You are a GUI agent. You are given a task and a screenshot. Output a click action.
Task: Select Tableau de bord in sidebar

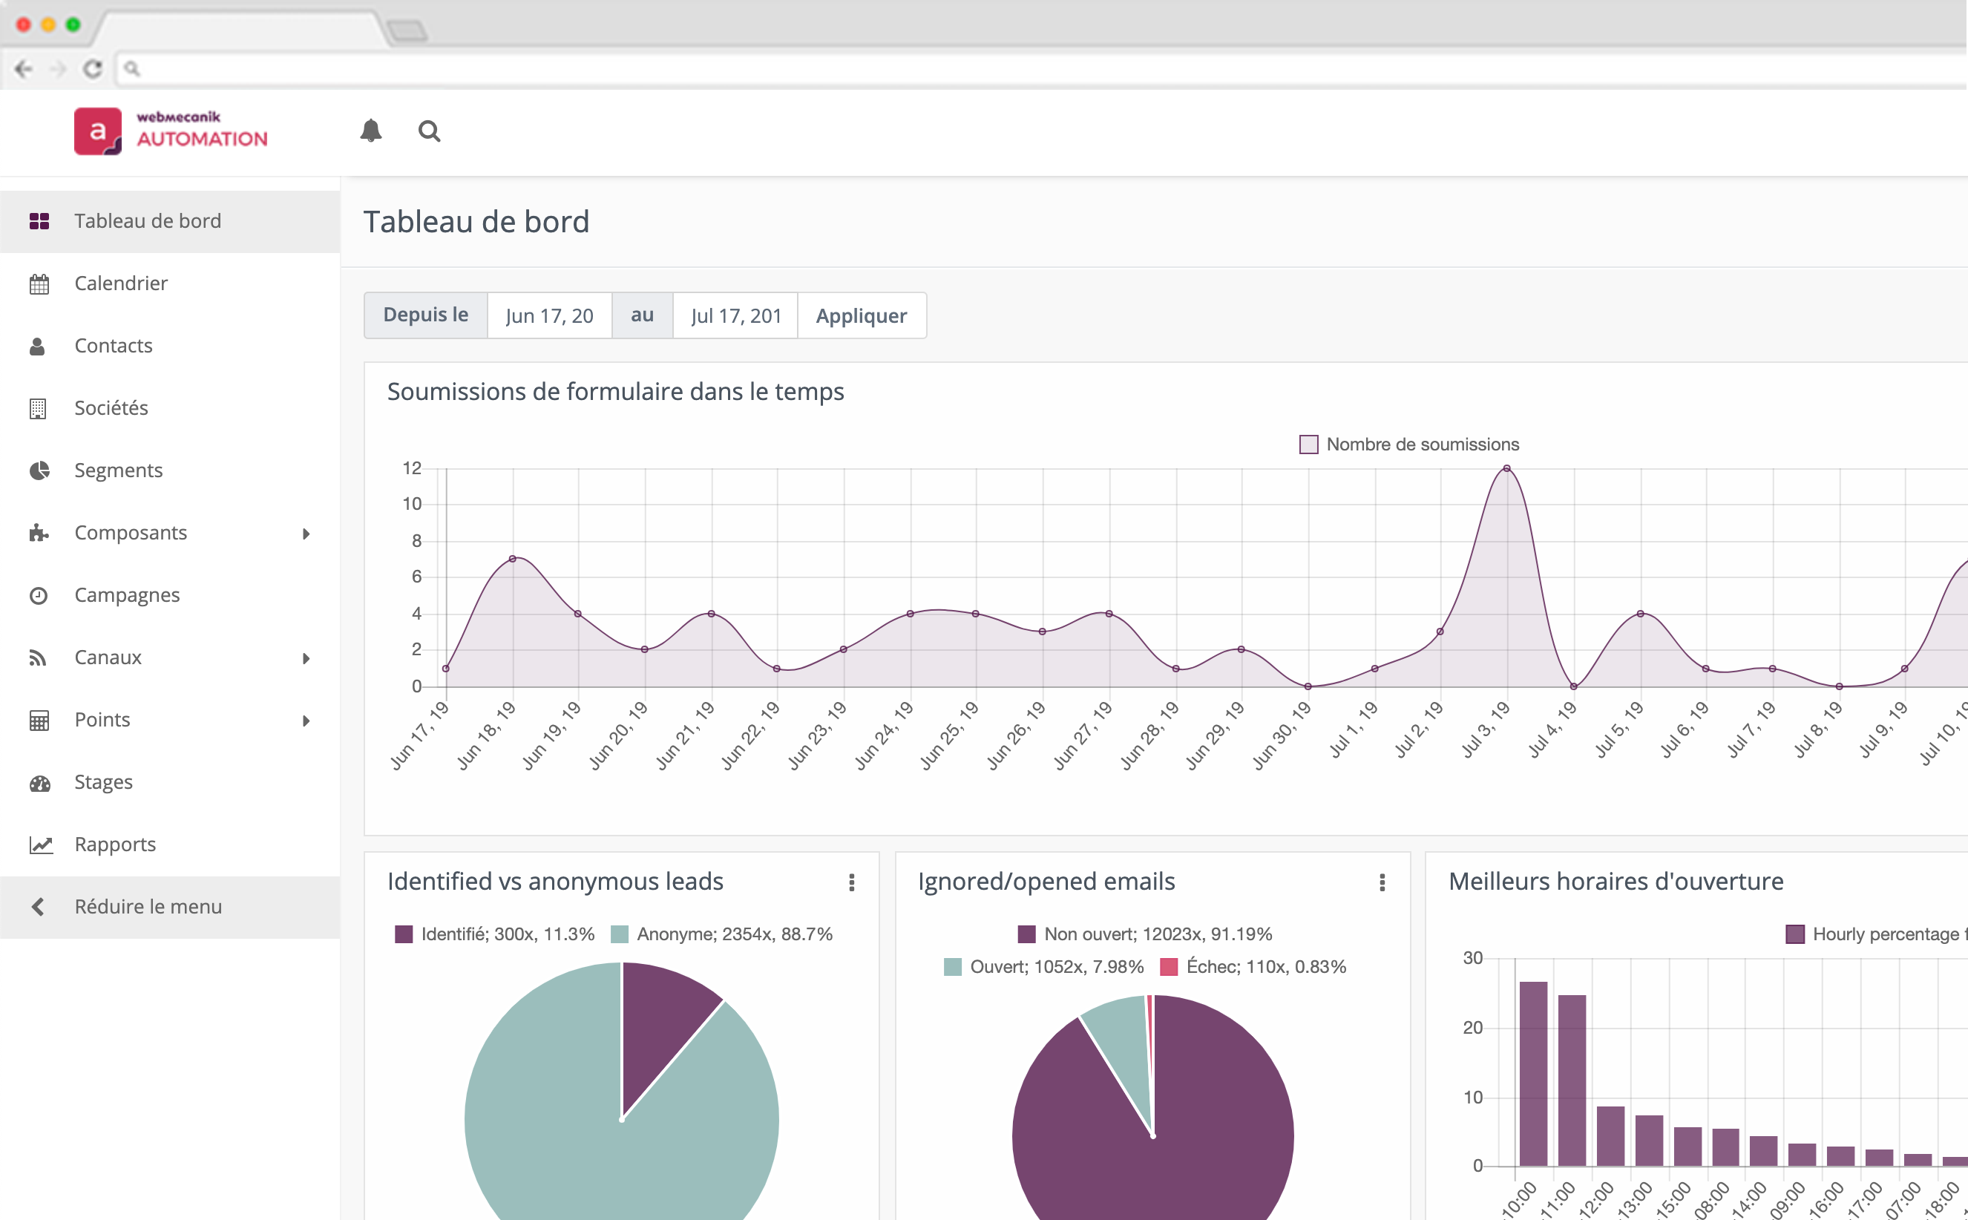[x=148, y=221]
